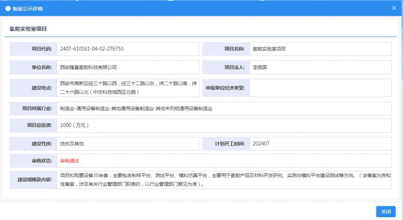This screenshot has height=220, width=403.
Task: Click the info icon beside 备案公示详情
Action: click(x=8, y=8)
